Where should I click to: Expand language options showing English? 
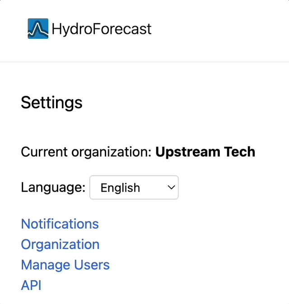134,187
